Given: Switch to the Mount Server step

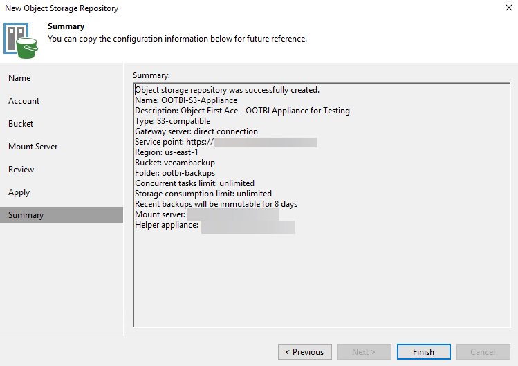Looking at the screenshot, I should [x=33, y=147].
